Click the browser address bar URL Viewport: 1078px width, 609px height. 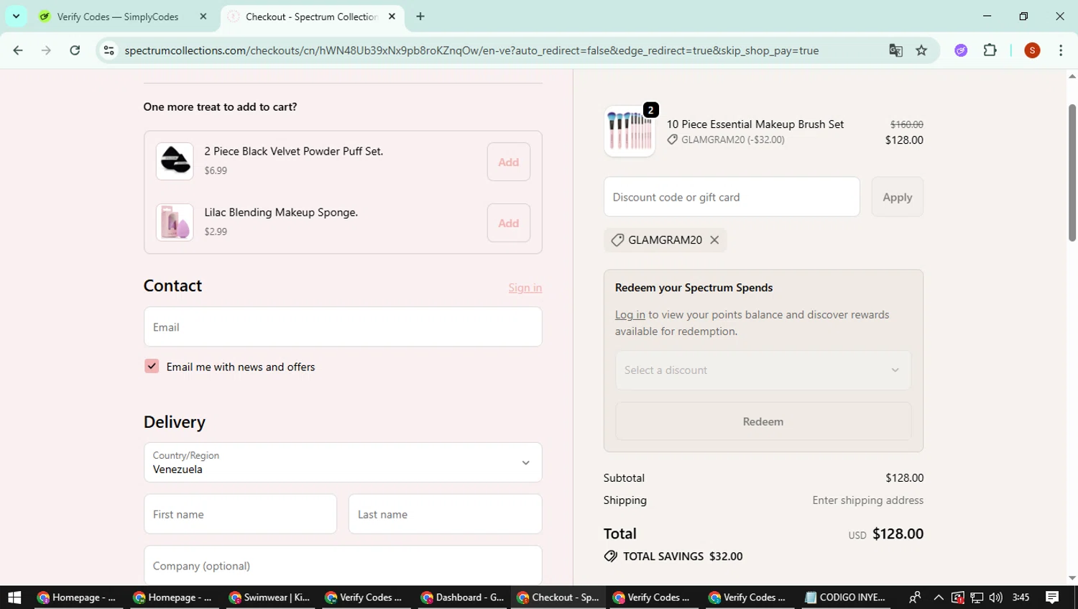pos(471,50)
